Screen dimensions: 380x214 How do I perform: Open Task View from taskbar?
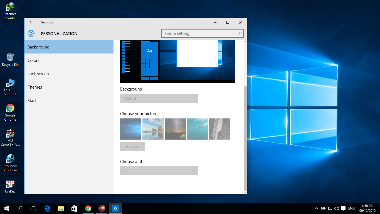(33, 208)
